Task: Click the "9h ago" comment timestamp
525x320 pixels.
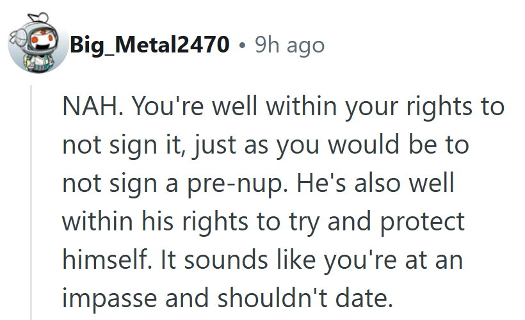Action: point(289,45)
